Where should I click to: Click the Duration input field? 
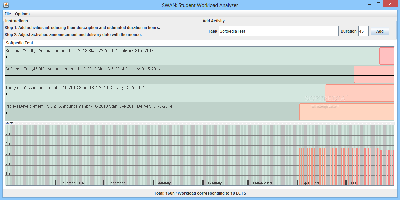(x=363, y=31)
